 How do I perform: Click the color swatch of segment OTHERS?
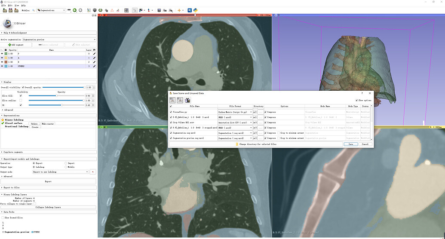coord(6,66)
